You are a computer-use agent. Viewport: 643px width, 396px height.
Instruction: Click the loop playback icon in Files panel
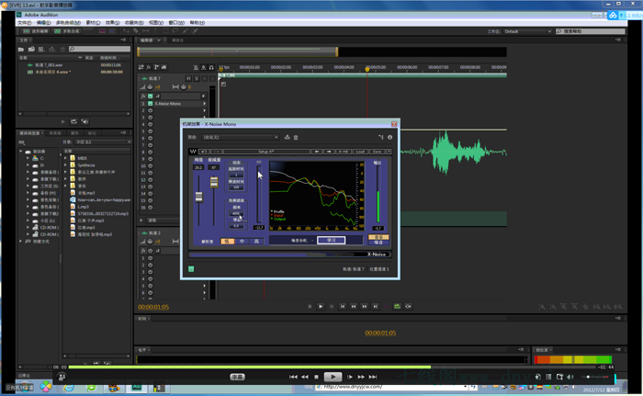(x=73, y=121)
